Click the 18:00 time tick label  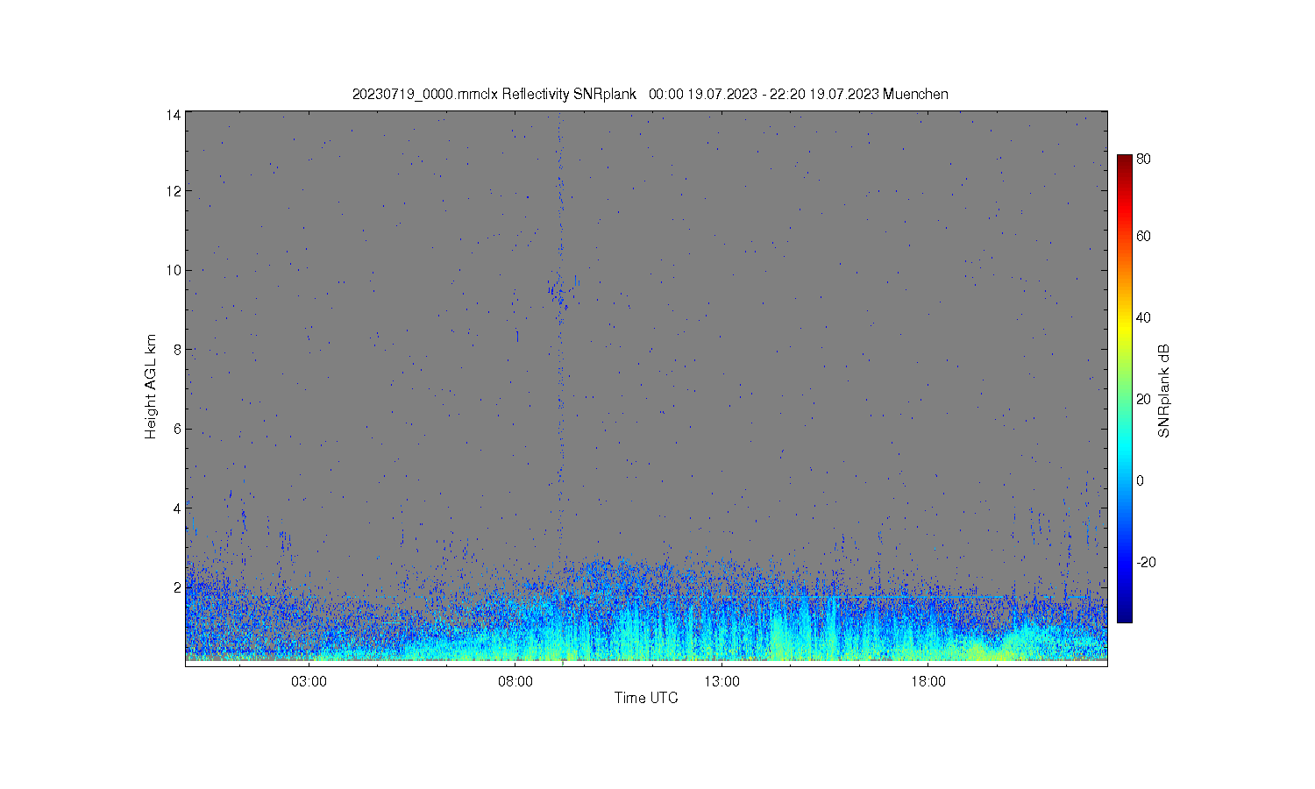(x=928, y=681)
